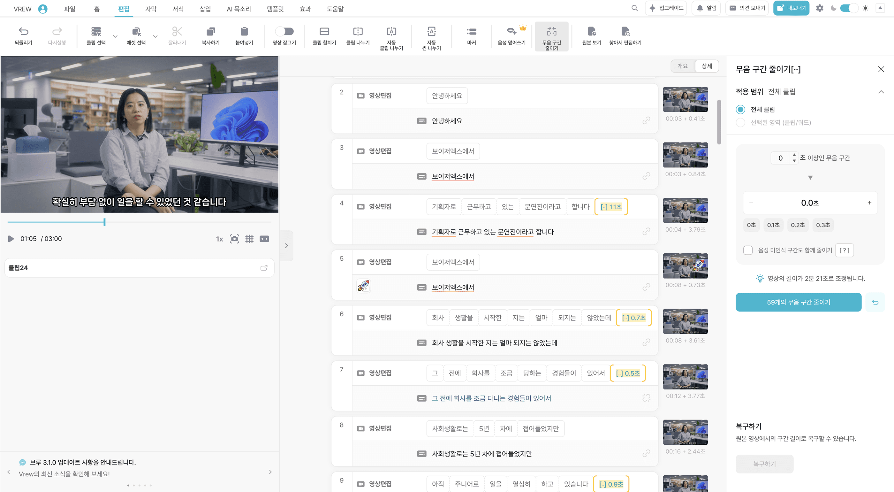Viewport: 894px width, 492px height.
Task: Select the 전체 클립 radio button
Action: (740, 109)
